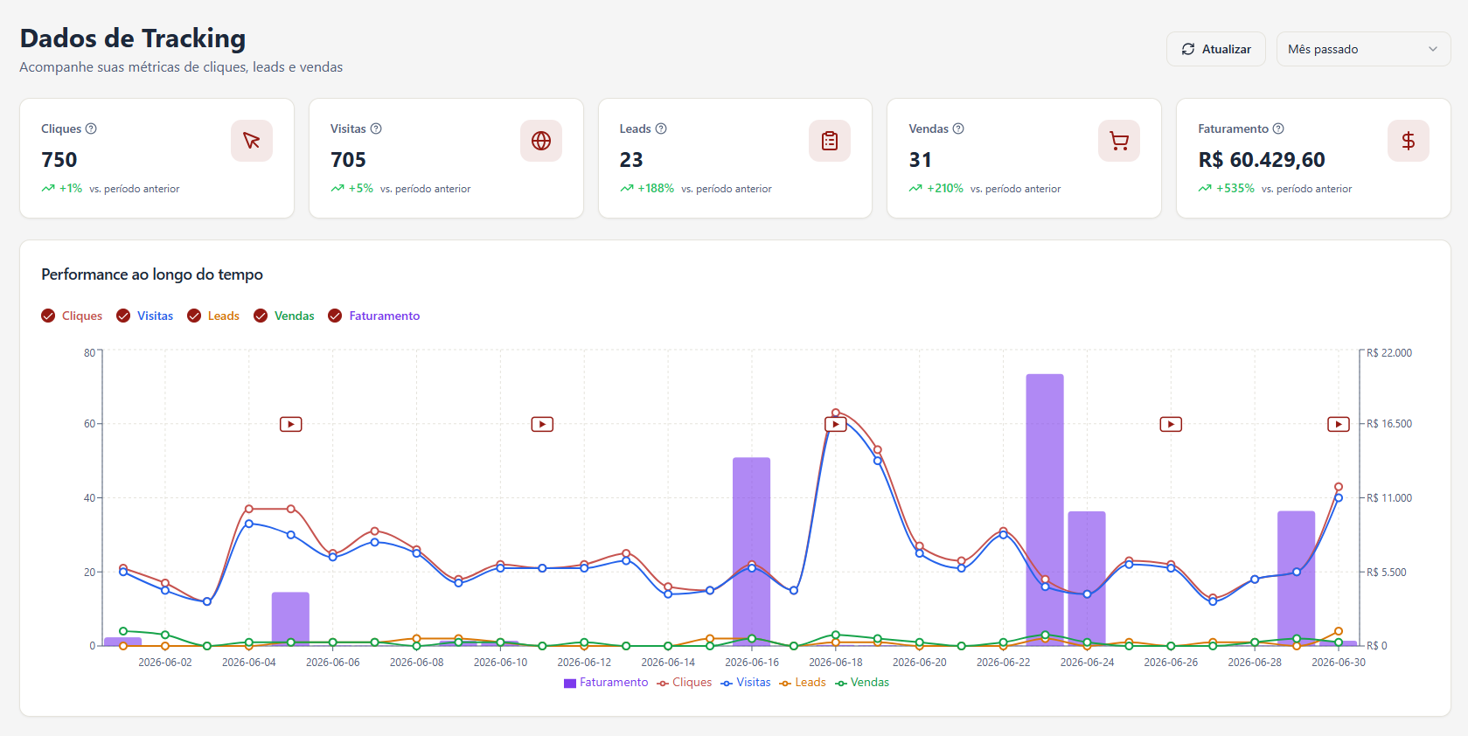Click the globe icon on Visitas card

pos(541,141)
